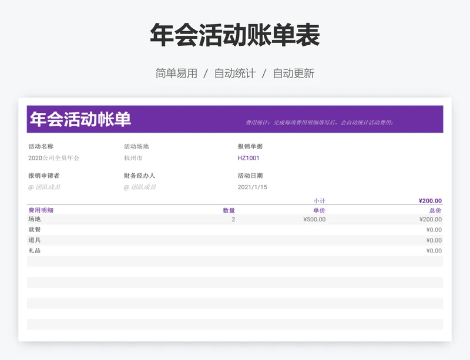Click the 2021/1/15 date cell
The width and height of the screenshot is (470, 360).
tap(253, 187)
